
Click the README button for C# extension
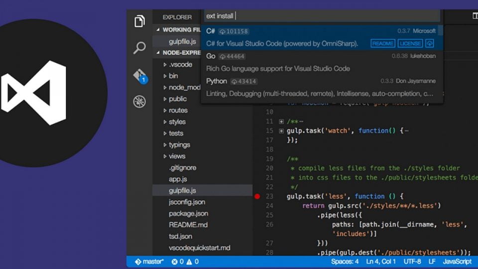coord(383,43)
